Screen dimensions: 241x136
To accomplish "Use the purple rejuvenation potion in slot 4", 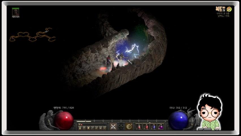I will (x=161, y=127).
